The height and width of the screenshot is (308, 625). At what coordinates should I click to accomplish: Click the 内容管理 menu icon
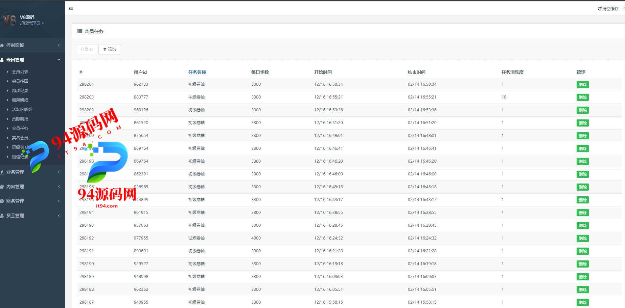pyautogui.click(x=2, y=187)
